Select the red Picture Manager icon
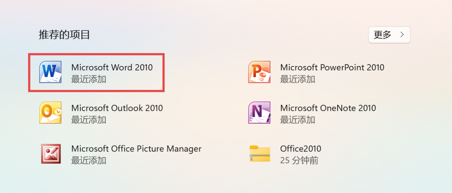This screenshot has width=452, height=193. click(51, 154)
